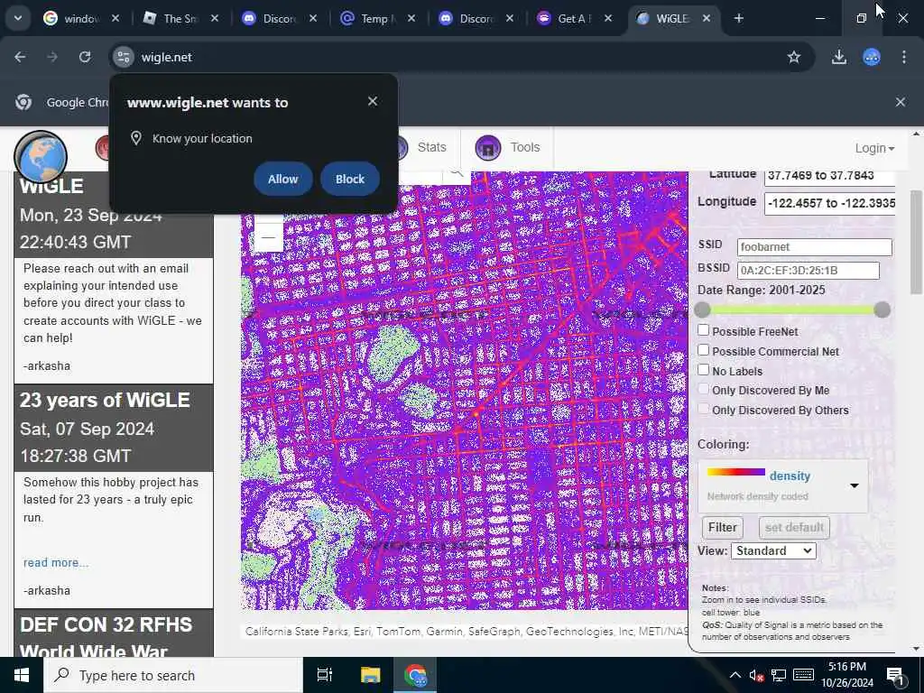
Task: Open Task View in taskbar
Action: coord(325,675)
